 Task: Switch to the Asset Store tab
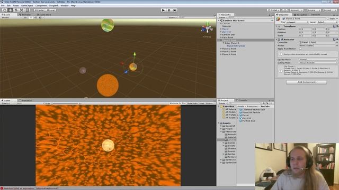(x=44, y=15)
